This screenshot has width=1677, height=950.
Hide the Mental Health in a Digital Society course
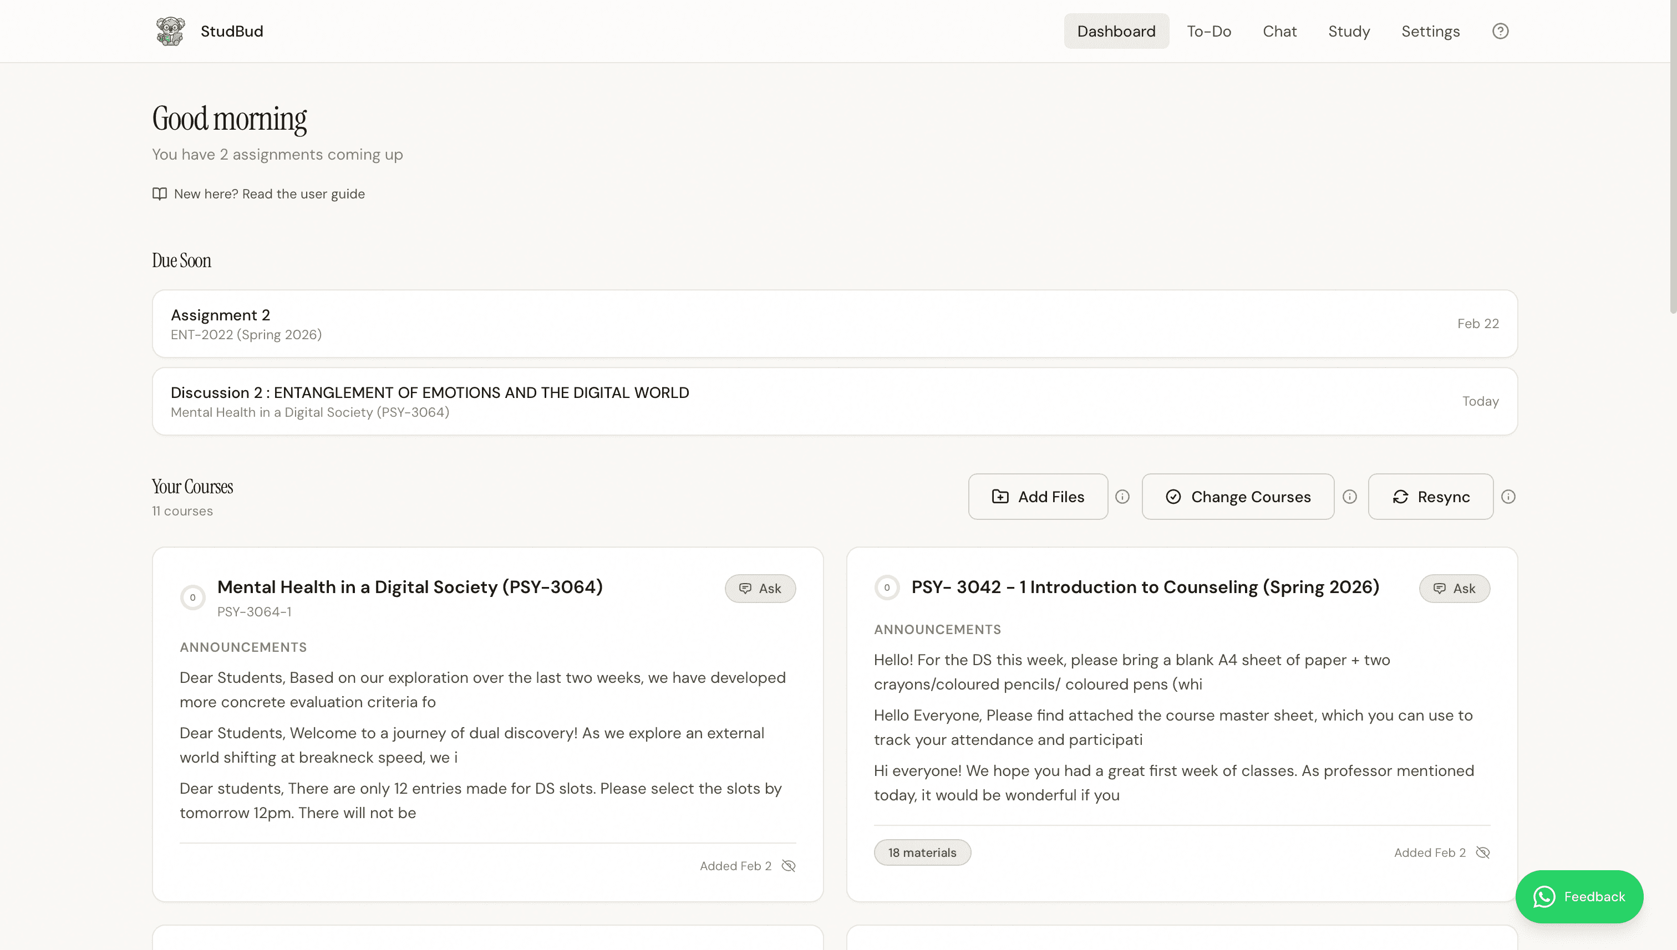(x=789, y=865)
